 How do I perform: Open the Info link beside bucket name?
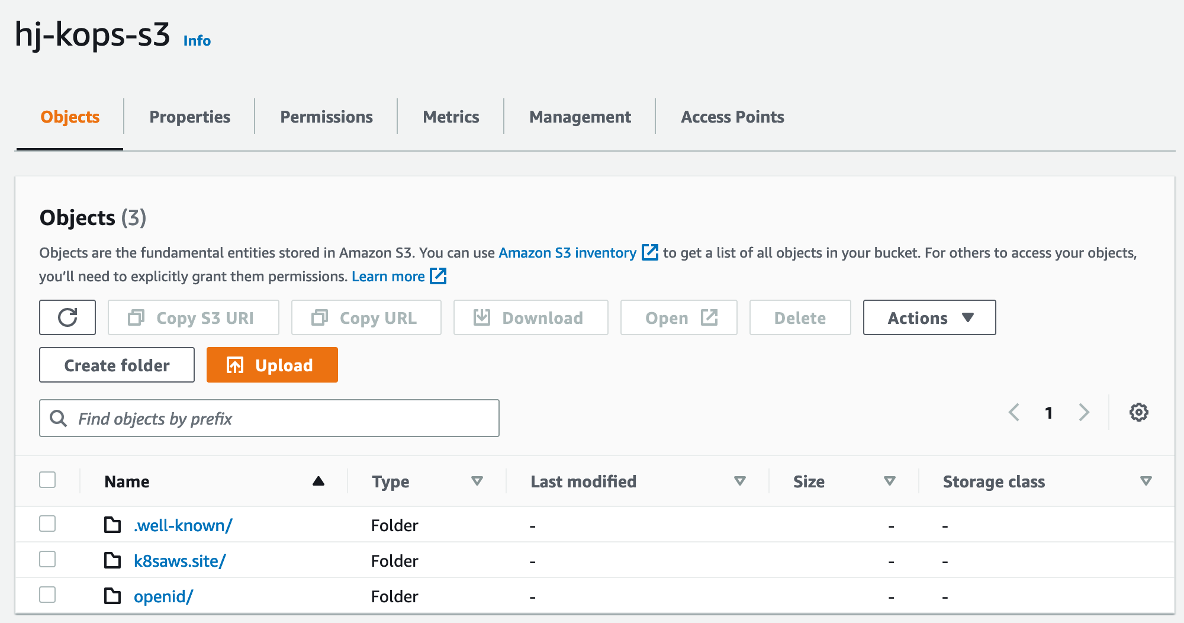(x=197, y=40)
